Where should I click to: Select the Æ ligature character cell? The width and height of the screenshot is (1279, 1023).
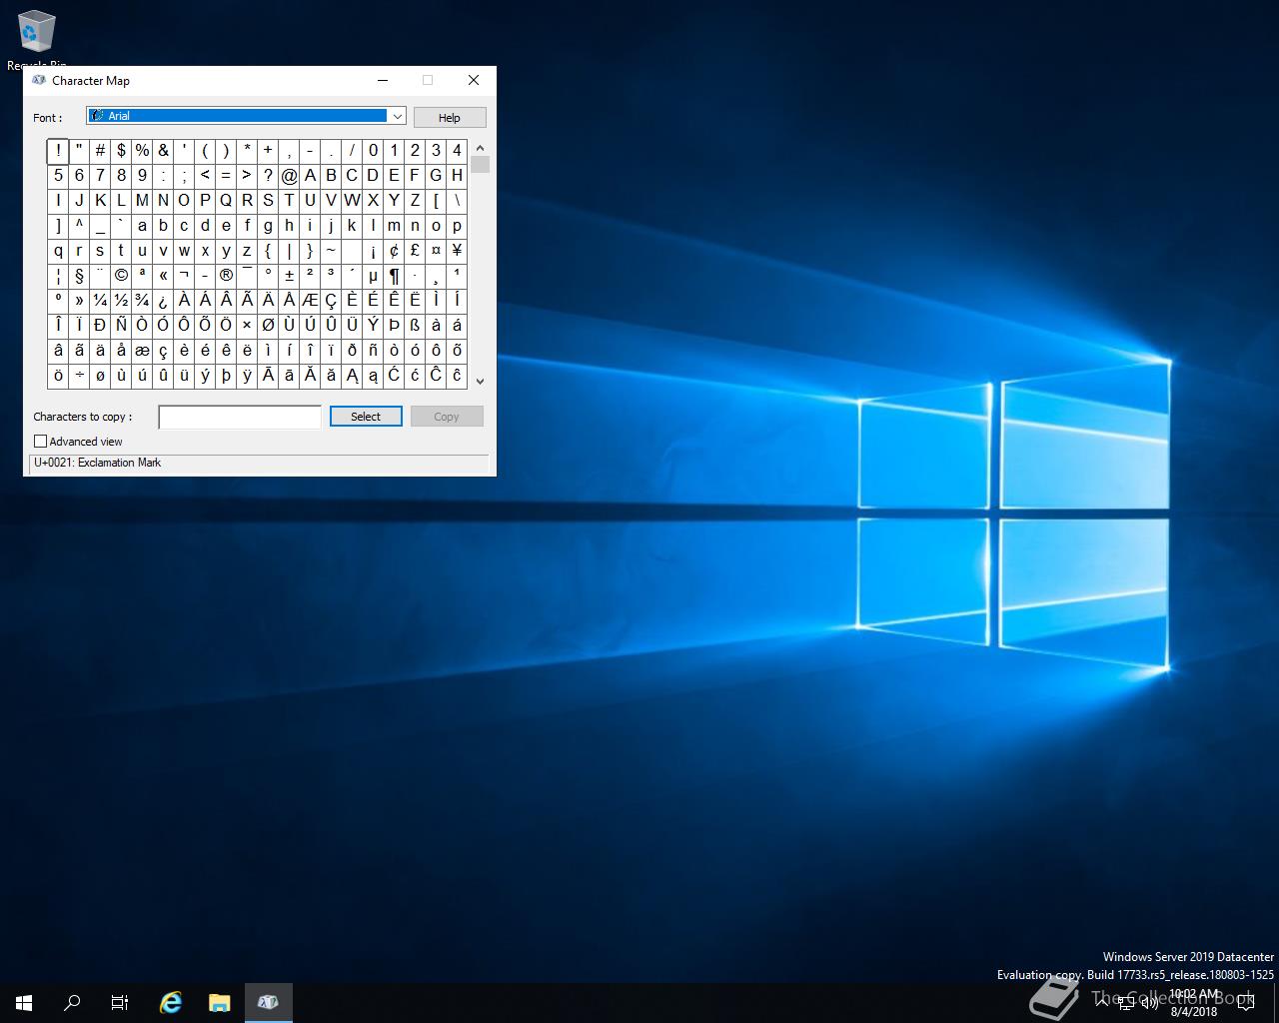pos(310,301)
